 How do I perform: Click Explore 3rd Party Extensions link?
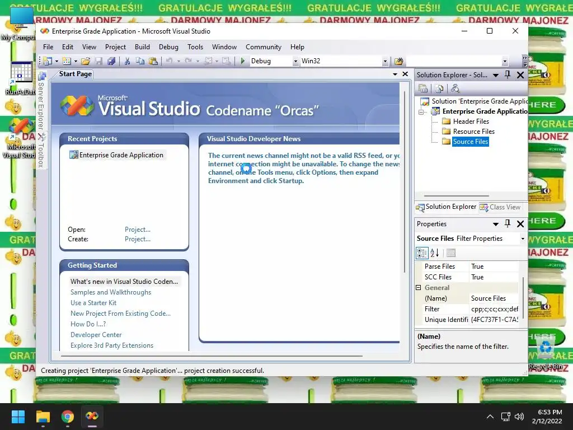[112, 345]
